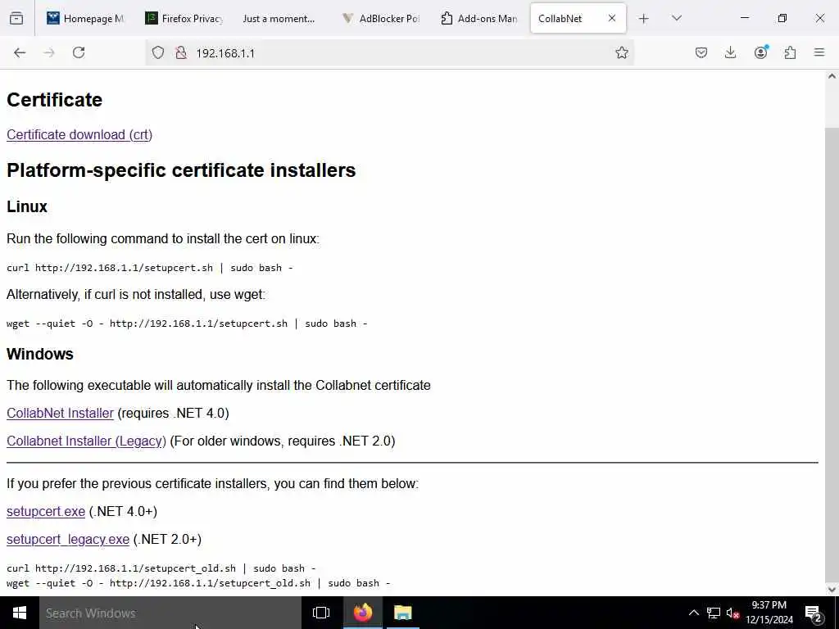Restore down the Firefox window
This screenshot has width=839, height=629.
(x=782, y=18)
